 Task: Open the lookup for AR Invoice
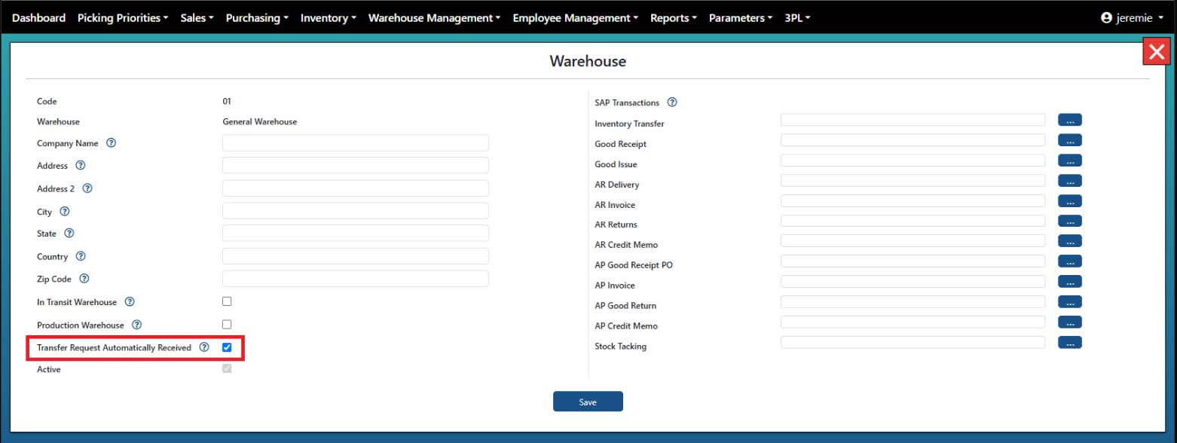tap(1070, 200)
